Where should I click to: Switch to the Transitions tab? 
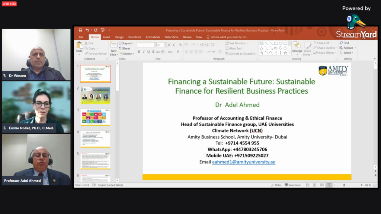pos(135,37)
